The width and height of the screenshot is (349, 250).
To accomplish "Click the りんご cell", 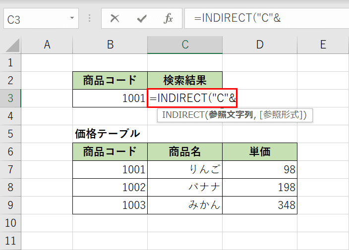I will click(185, 170).
